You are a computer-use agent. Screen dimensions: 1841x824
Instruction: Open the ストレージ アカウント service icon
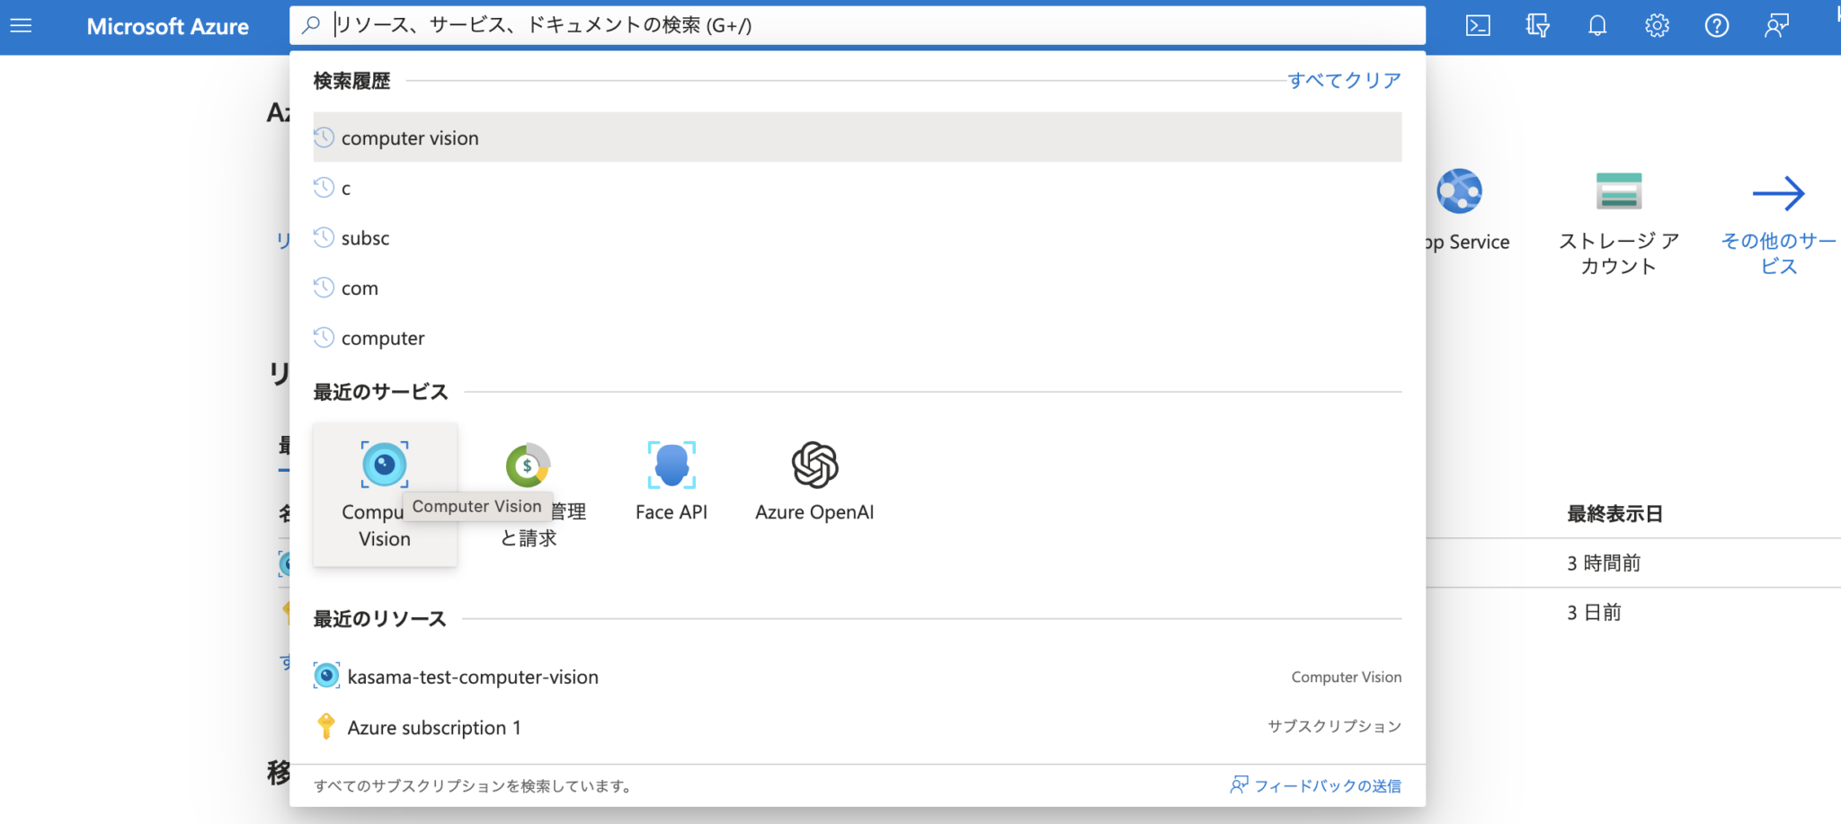1618,190
